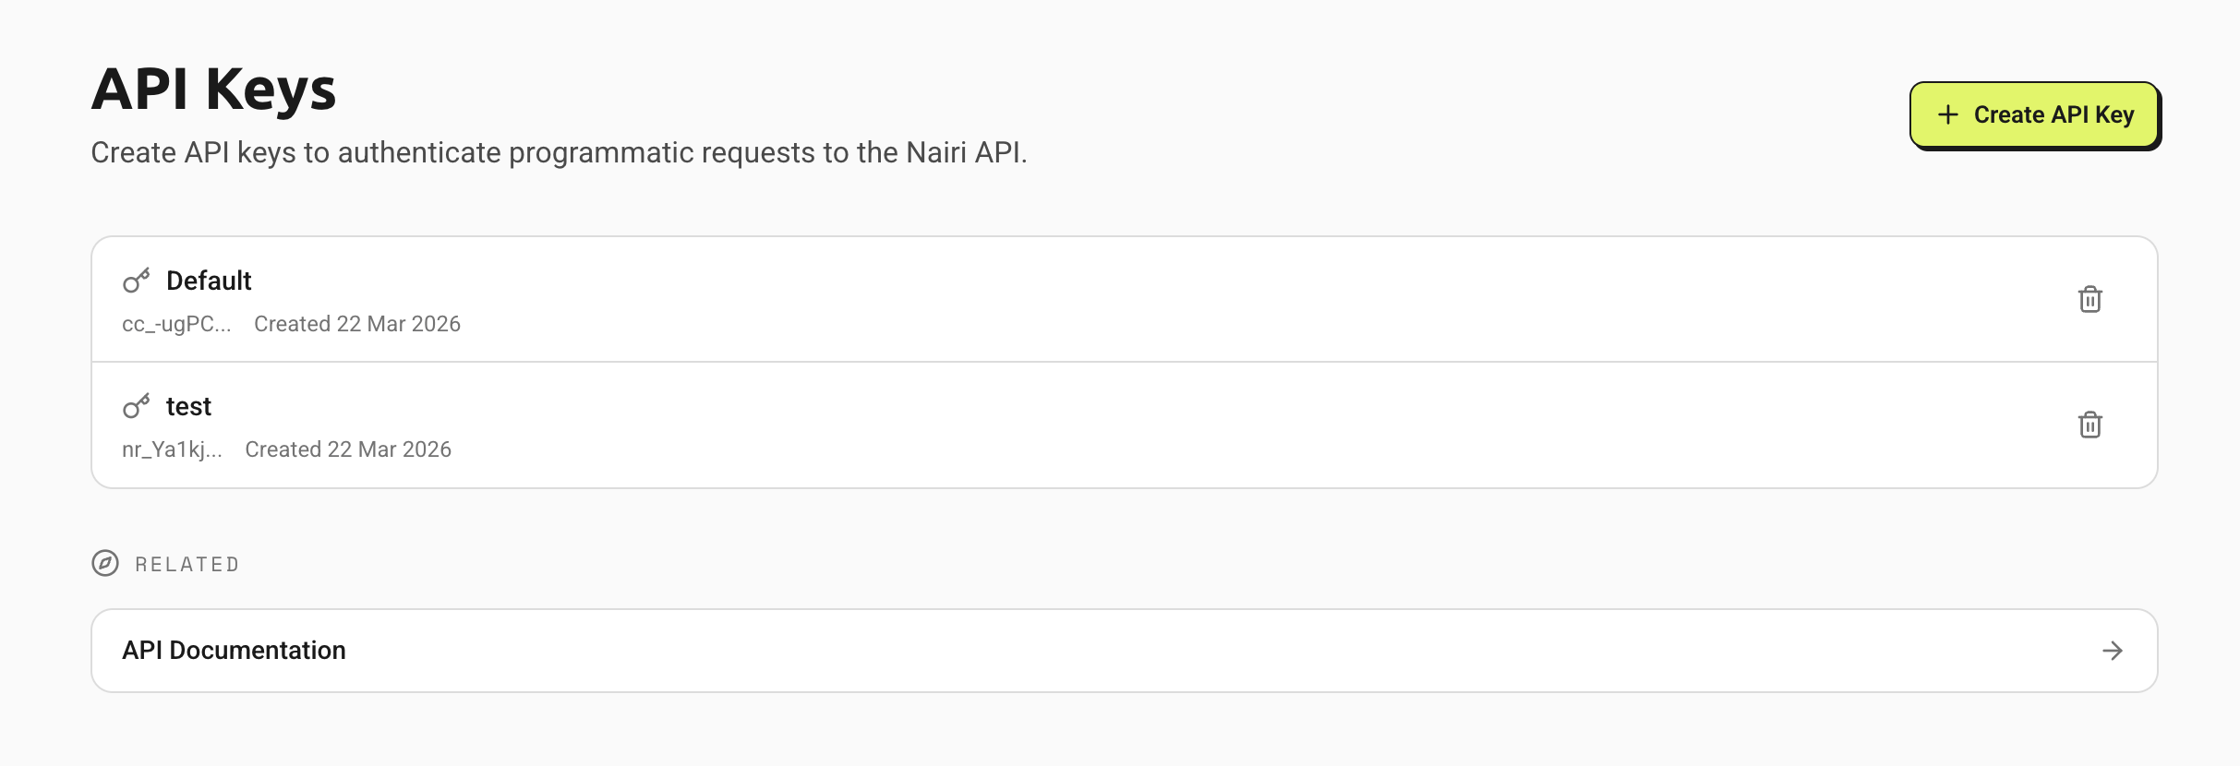The height and width of the screenshot is (766, 2240).
Task: Select the trash icon on the second key row
Action: pos(2090,425)
